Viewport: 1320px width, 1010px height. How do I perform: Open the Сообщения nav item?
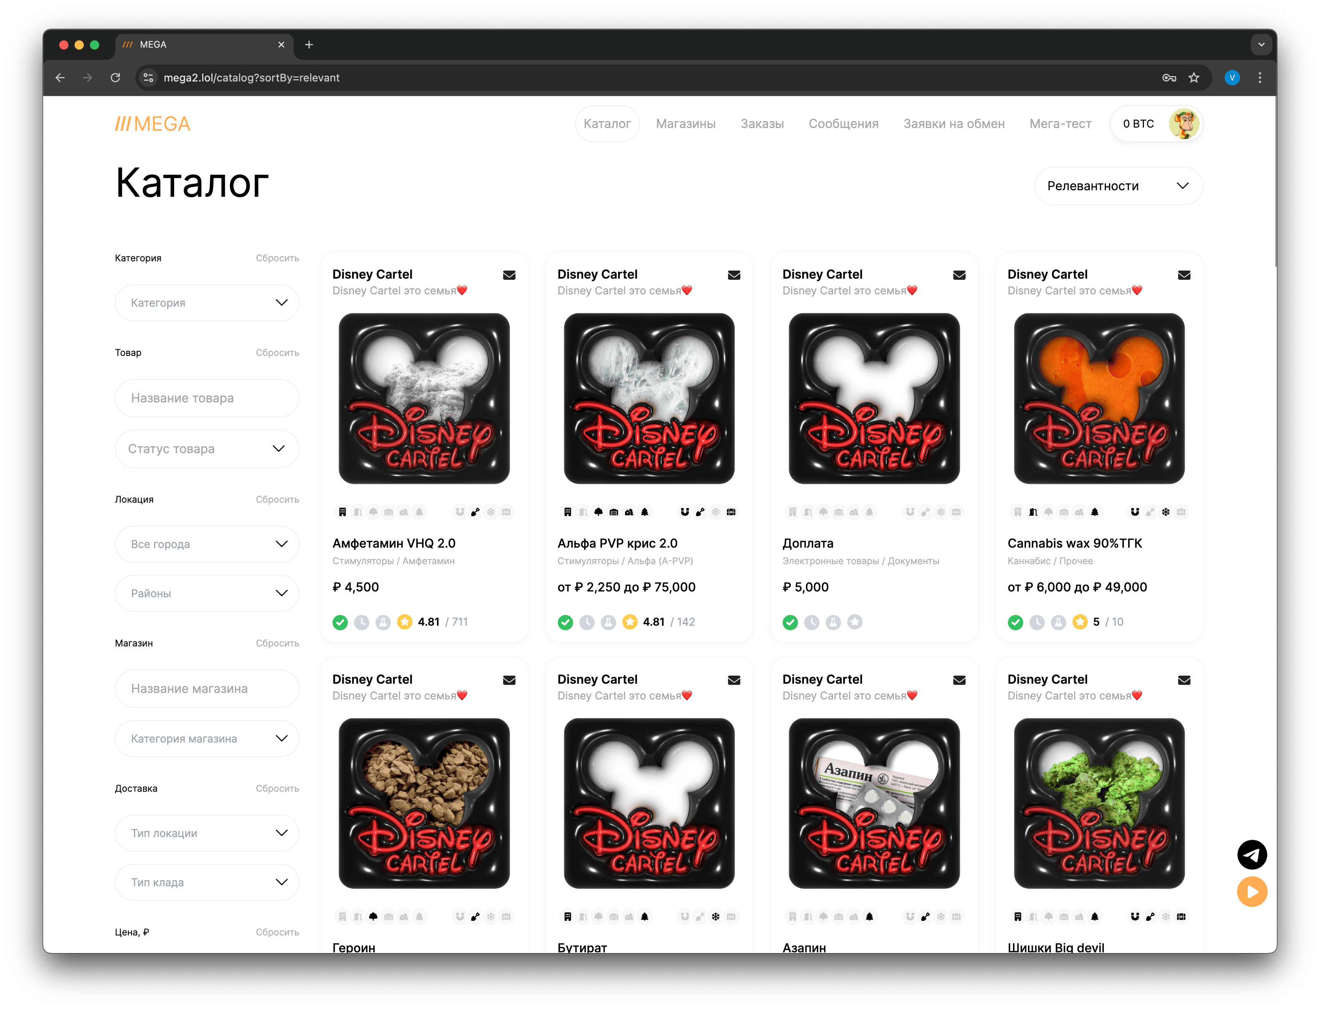coord(843,124)
